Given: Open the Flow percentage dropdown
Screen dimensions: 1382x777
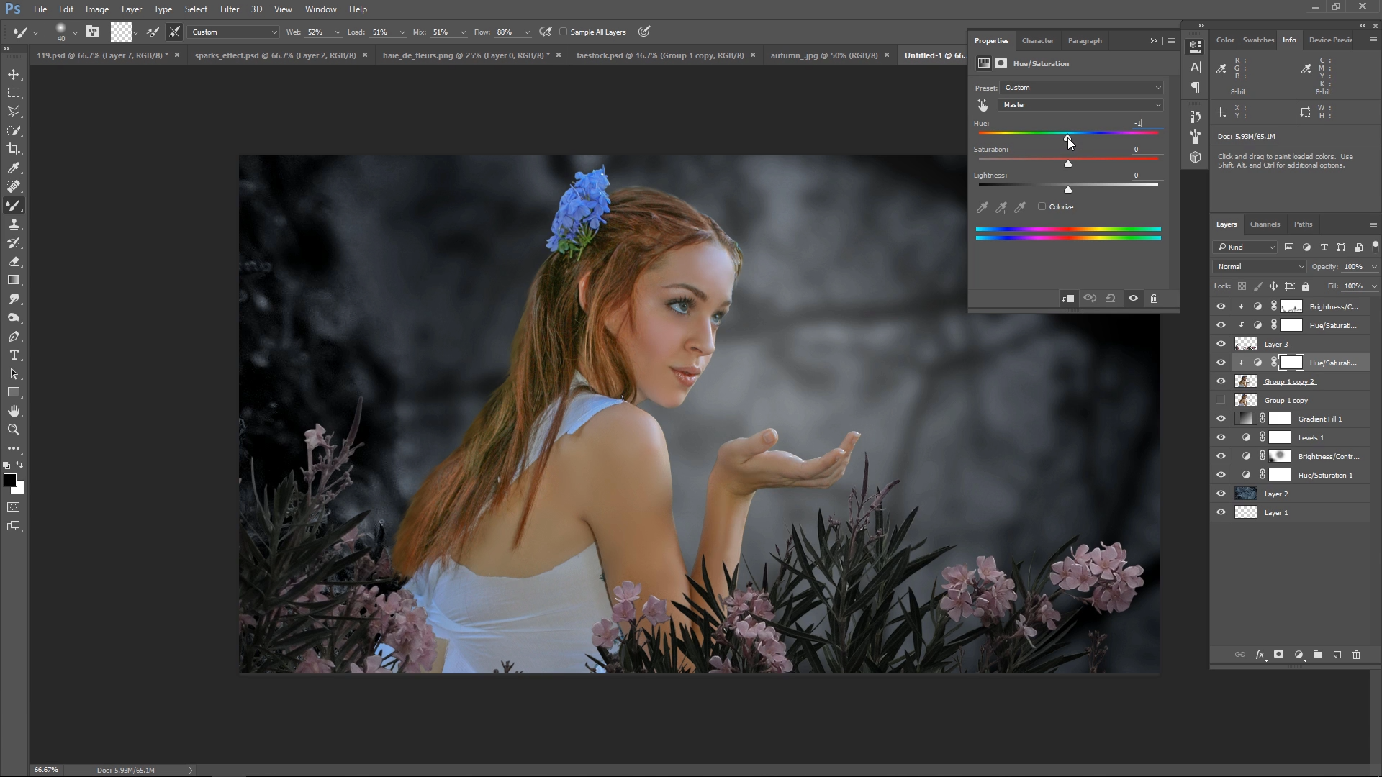Looking at the screenshot, I should 527,32.
